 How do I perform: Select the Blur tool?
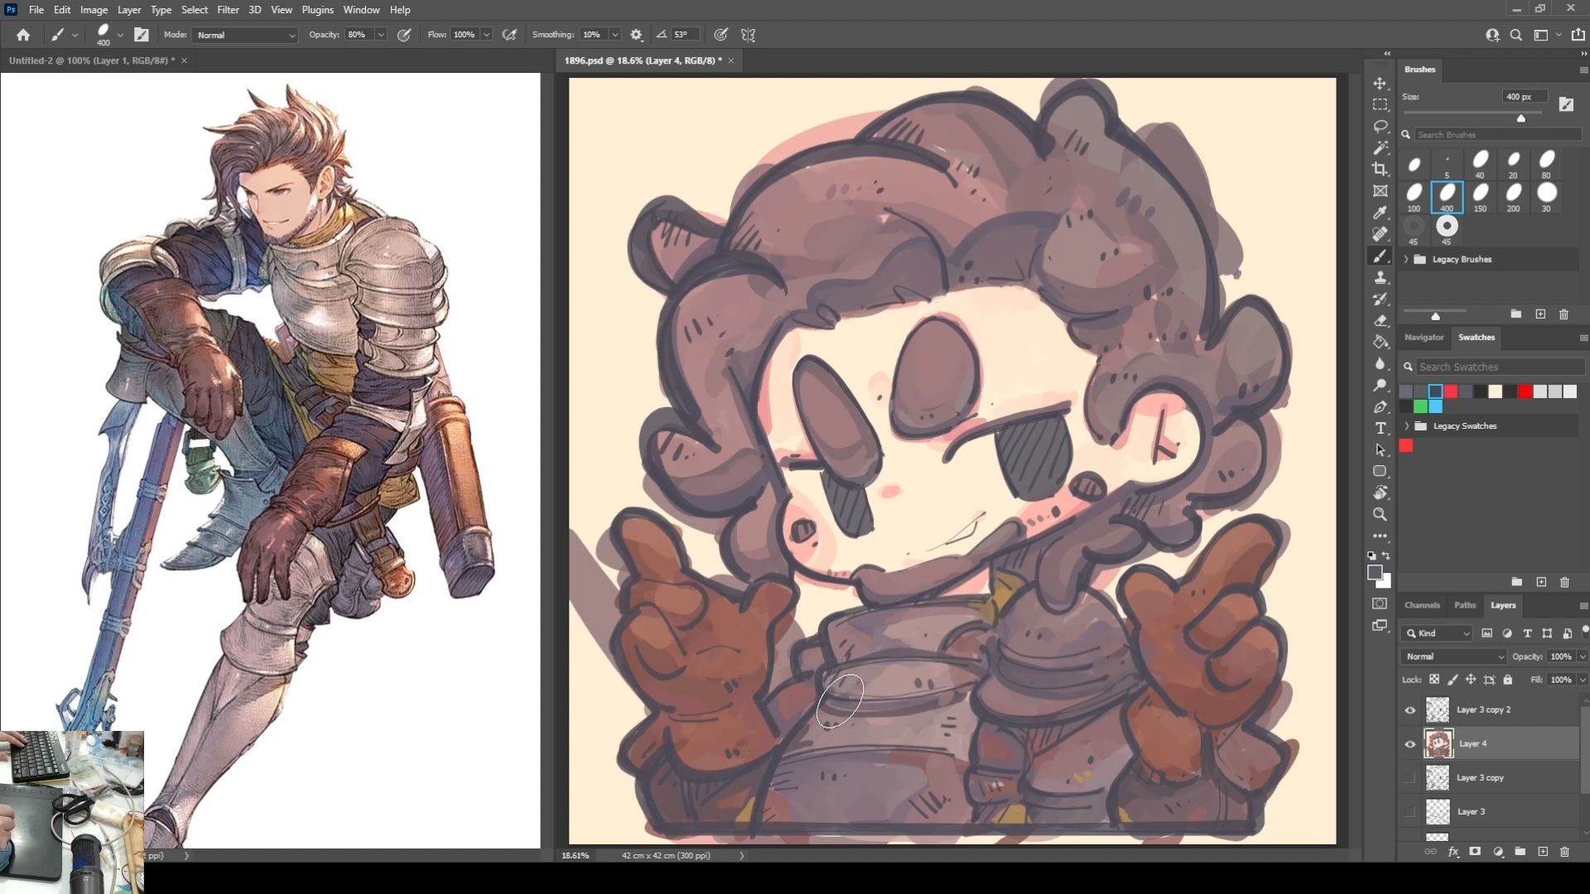click(x=1380, y=364)
